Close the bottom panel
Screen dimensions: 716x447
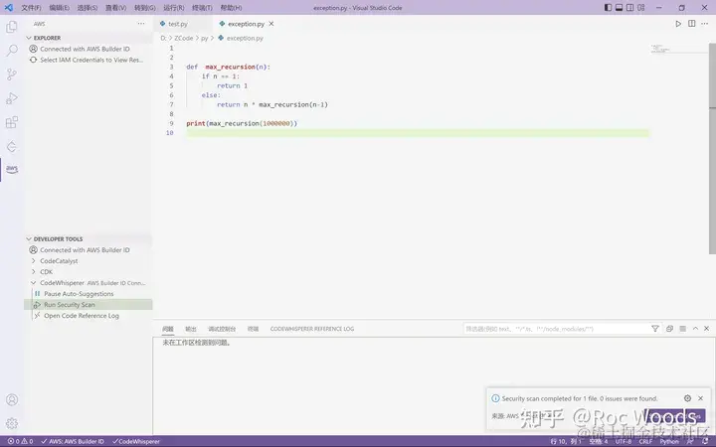coord(706,329)
